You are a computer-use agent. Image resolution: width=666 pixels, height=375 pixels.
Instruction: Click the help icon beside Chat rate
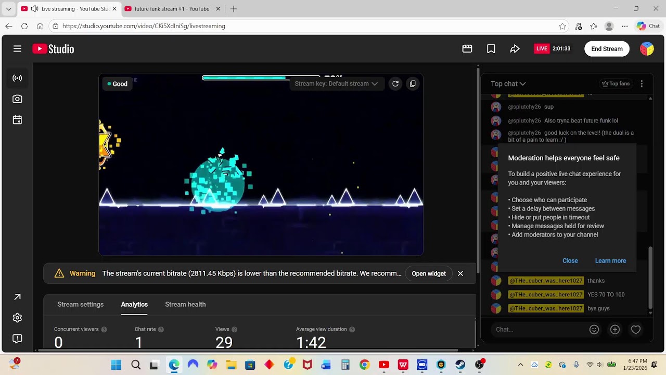(x=161, y=329)
